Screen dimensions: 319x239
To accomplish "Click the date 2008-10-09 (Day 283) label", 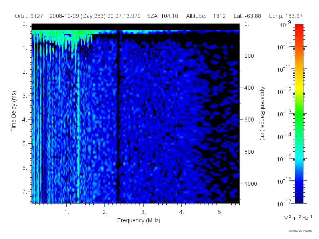I will pyautogui.click(x=77, y=16).
